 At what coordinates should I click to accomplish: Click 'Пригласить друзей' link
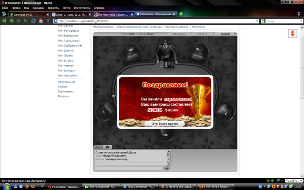177,27
